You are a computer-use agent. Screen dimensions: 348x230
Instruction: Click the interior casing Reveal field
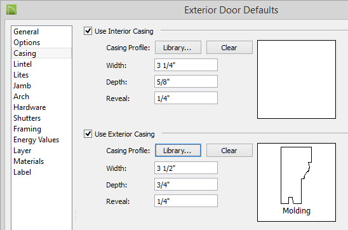pyautogui.click(x=186, y=98)
